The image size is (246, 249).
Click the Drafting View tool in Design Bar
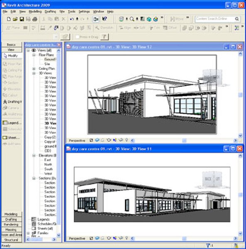click(12, 102)
